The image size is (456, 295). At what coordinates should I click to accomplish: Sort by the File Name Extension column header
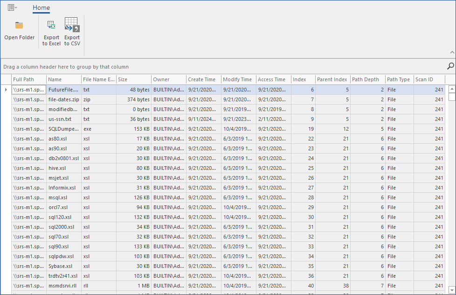(x=98, y=79)
